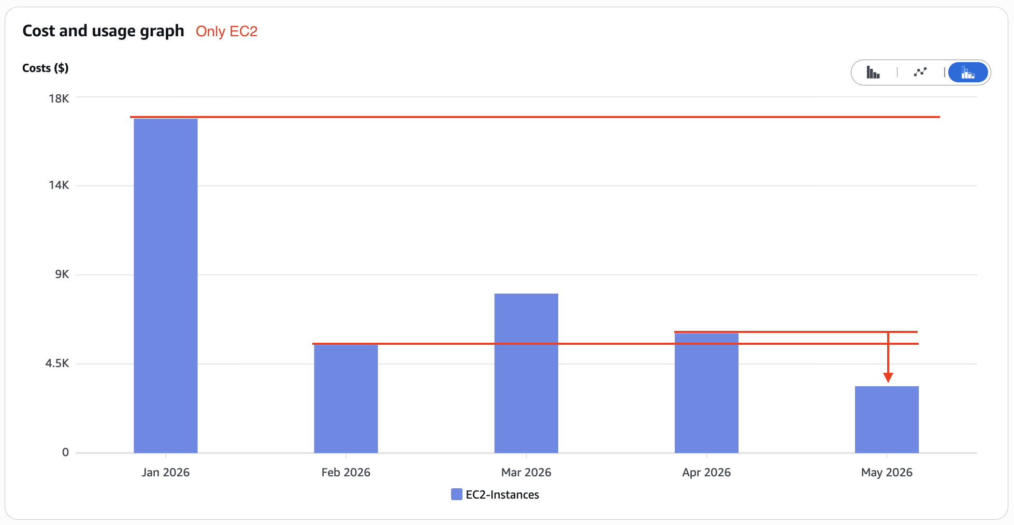Click the 'May 2026' x-axis label
Viewport: 1014px width, 525px height.
click(887, 472)
